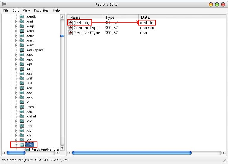Sort values by Name column header

[85, 17]
